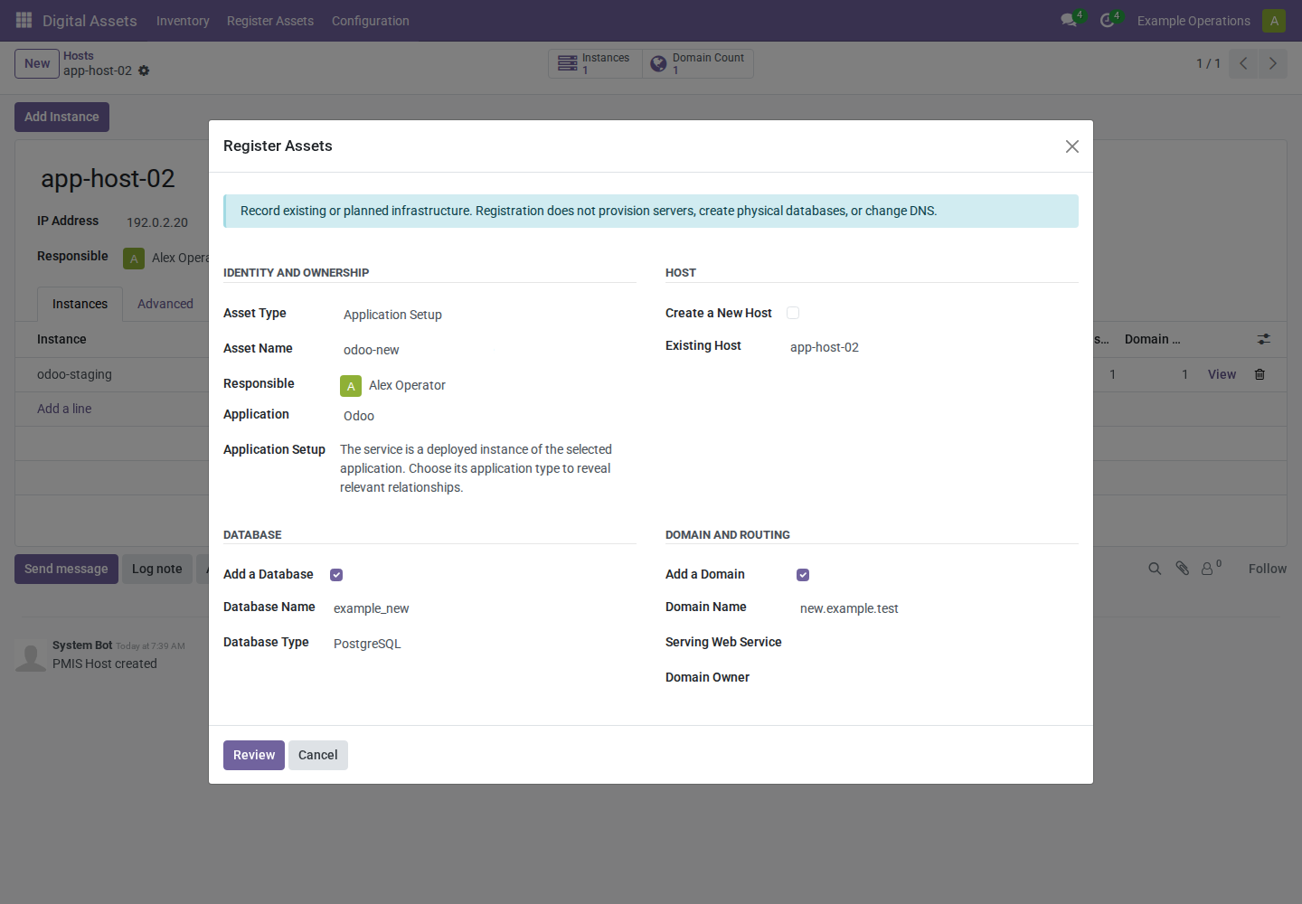Click the Send message button

66,569
